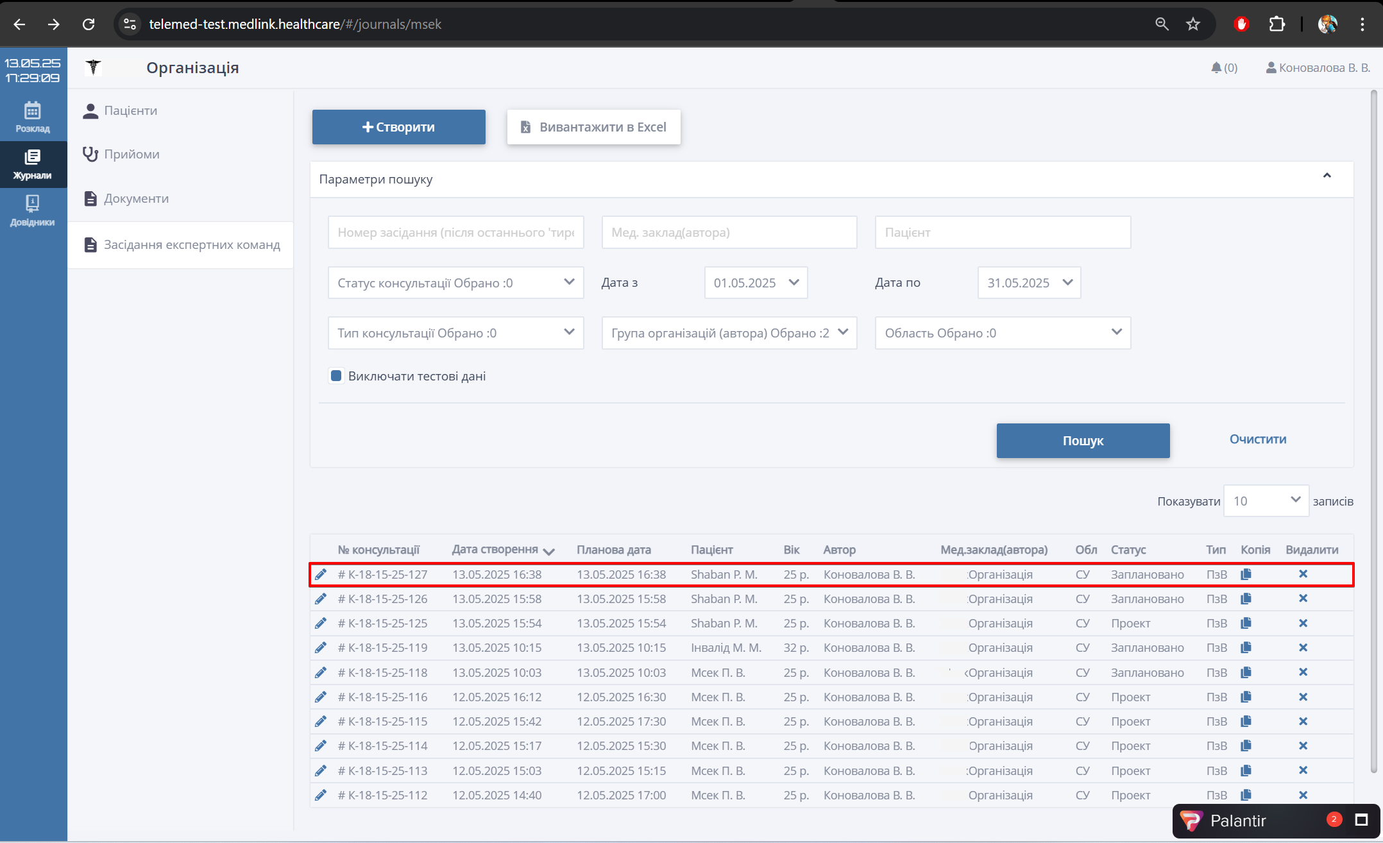Click edit pencil for consultation K-18-15-25-112
The height and width of the screenshot is (843, 1383).
point(321,795)
